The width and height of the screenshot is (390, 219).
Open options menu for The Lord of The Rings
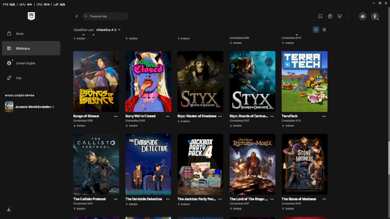click(x=272, y=199)
